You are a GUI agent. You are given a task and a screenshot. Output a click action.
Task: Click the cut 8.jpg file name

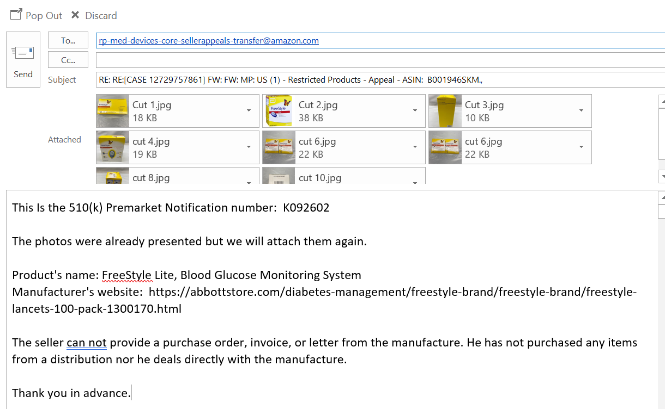pos(151,178)
